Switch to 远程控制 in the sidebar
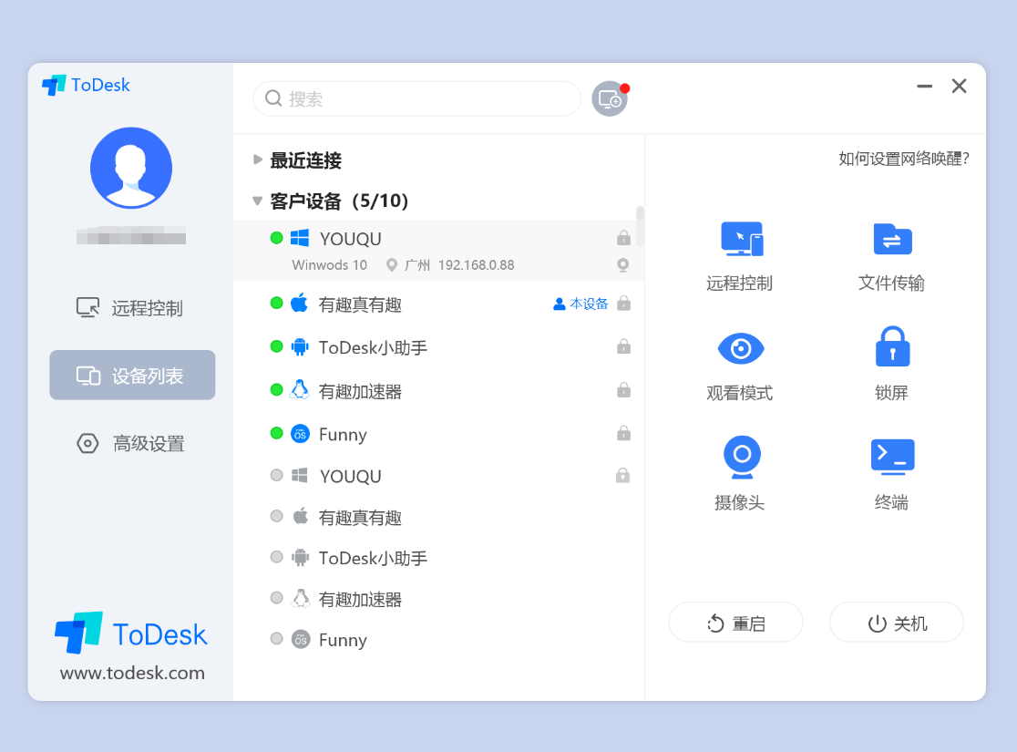The width and height of the screenshot is (1017, 752). 131,307
